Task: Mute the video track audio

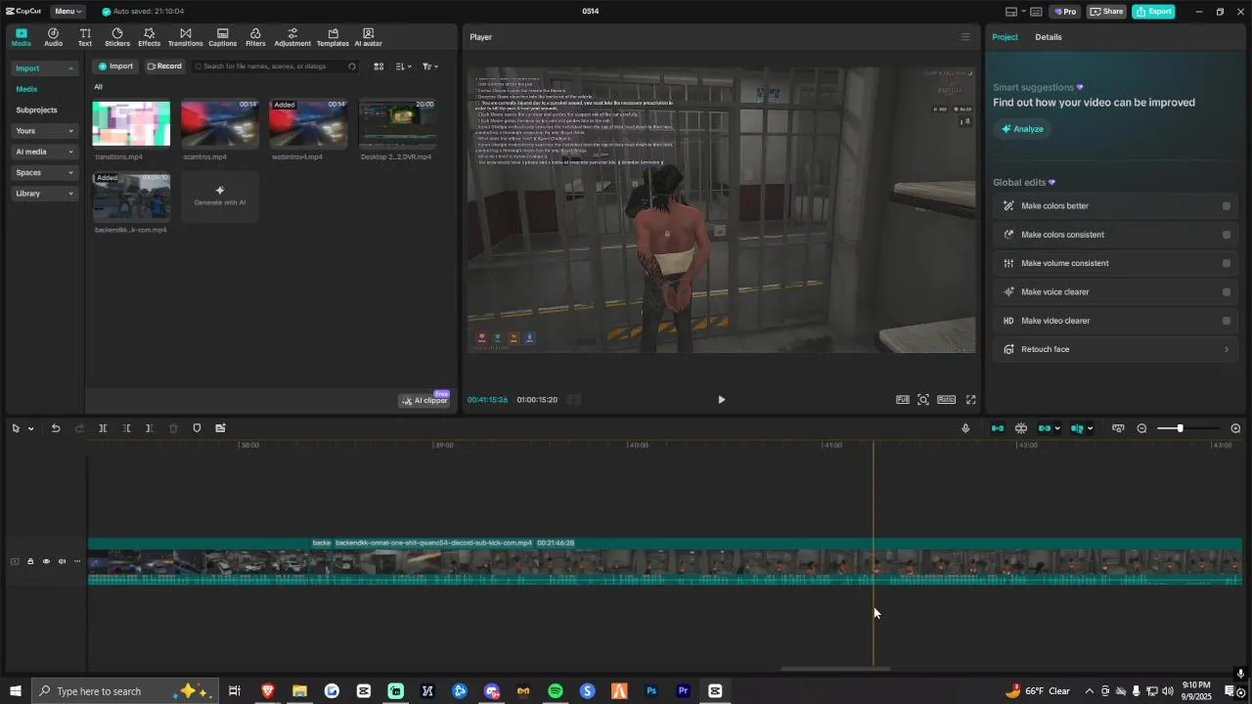Action: click(x=62, y=561)
